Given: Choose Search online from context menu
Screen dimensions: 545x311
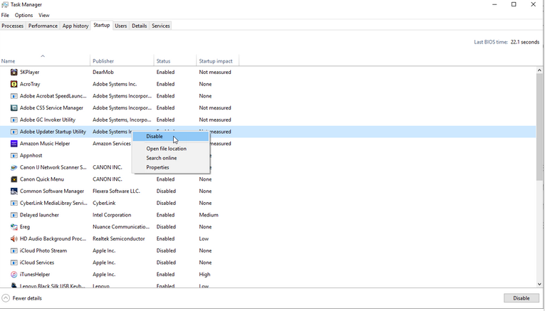Looking at the screenshot, I should pos(171,158).
